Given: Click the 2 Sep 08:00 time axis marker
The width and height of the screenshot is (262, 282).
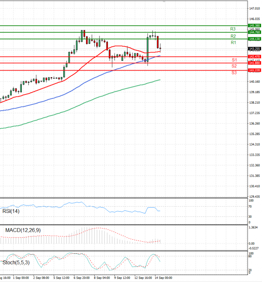Looking at the screenshot, I should click(x=41, y=277).
